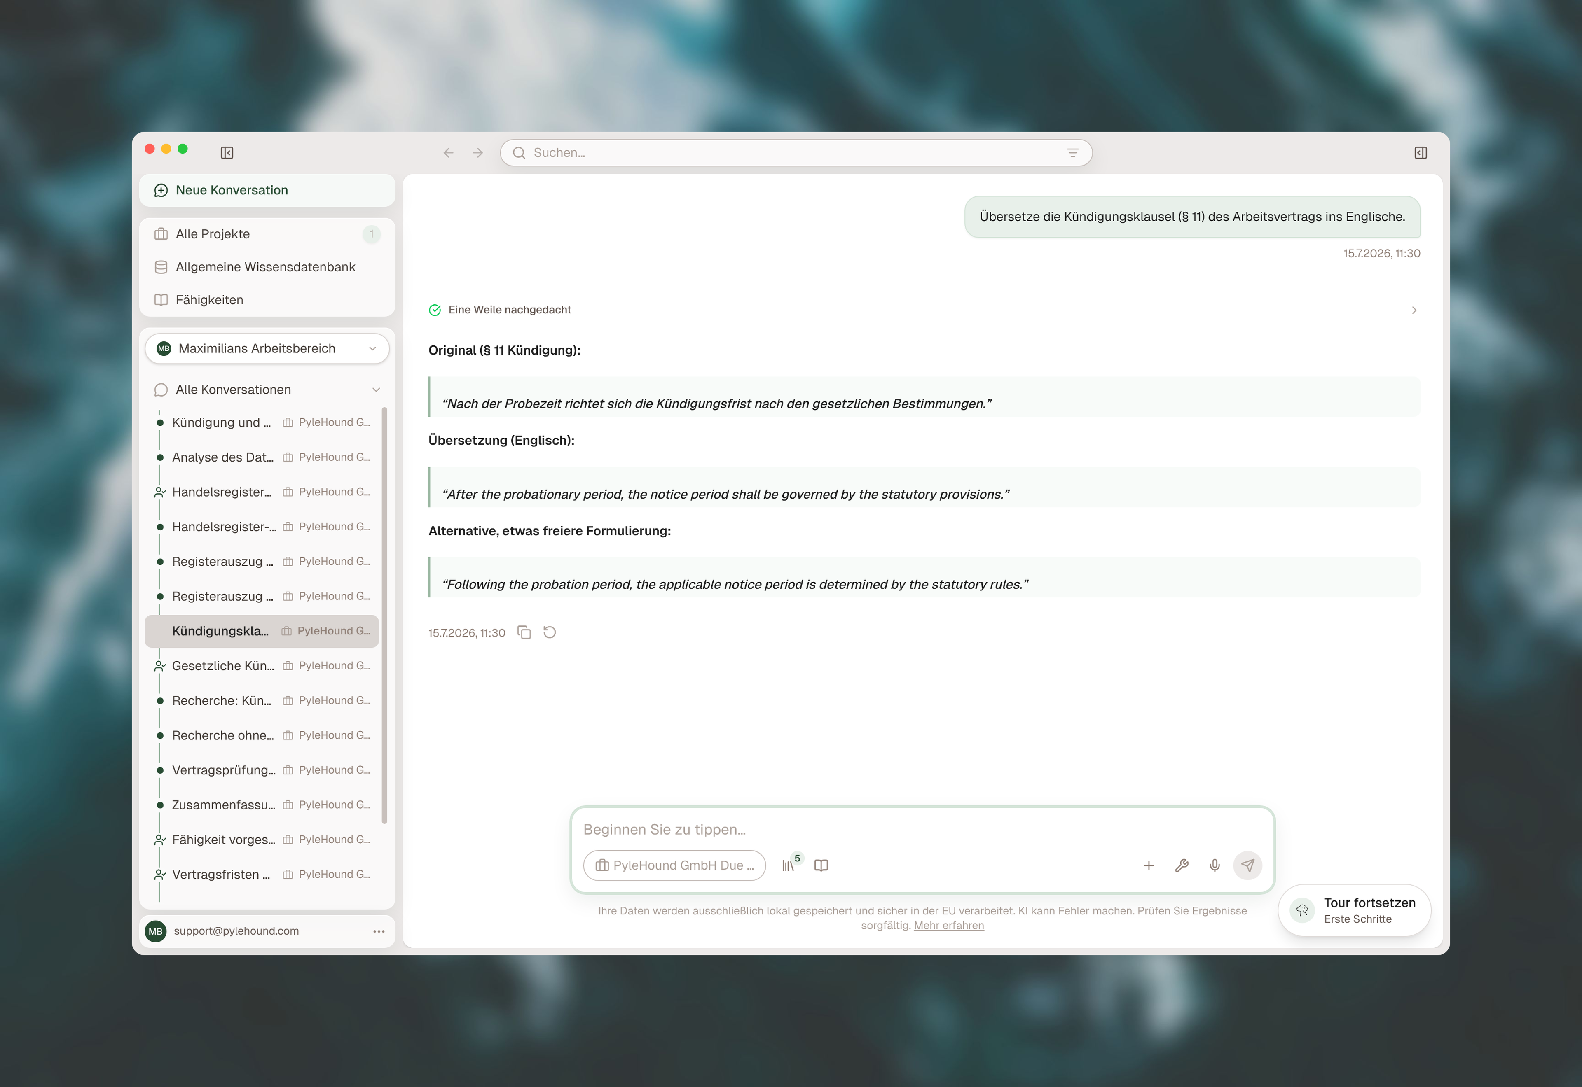Open the skills book icon in composer
The width and height of the screenshot is (1582, 1087).
pos(821,865)
